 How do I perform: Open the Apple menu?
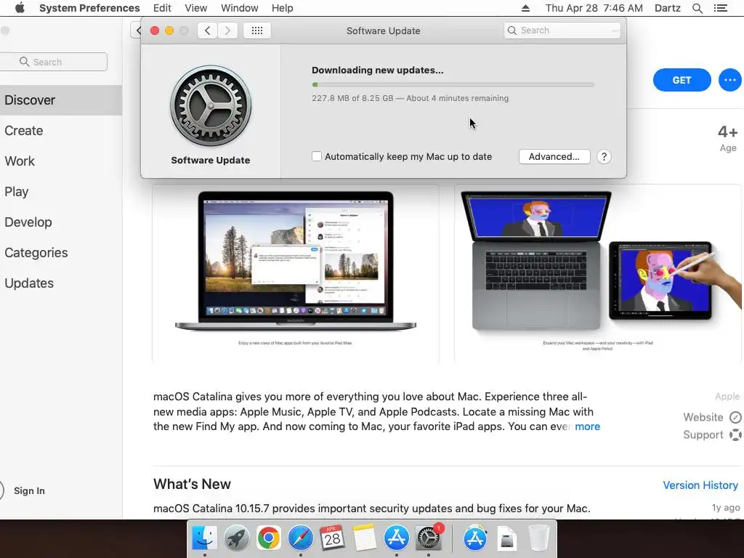pyautogui.click(x=20, y=8)
